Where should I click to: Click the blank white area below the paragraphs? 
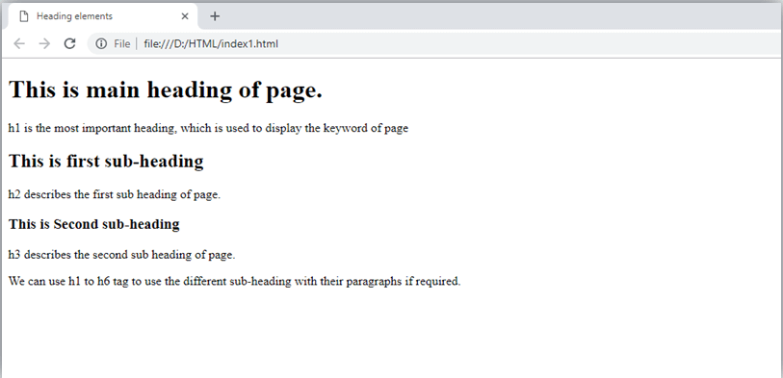pyautogui.click(x=389, y=334)
